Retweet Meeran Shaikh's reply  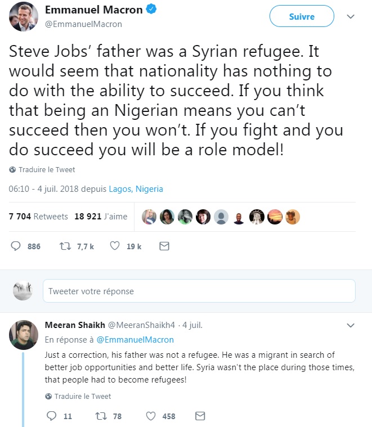click(102, 416)
